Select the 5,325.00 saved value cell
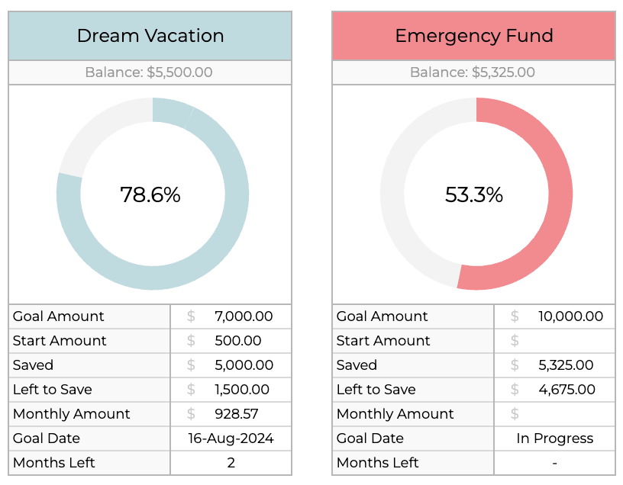The width and height of the screenshot is (623, 485). (x=566, y=365)
